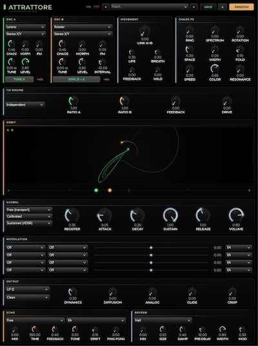Viewport: 258px width, 346px height.
Task: Open the OSC A Lorenz attractor dropdown
Action: [26, 27]
